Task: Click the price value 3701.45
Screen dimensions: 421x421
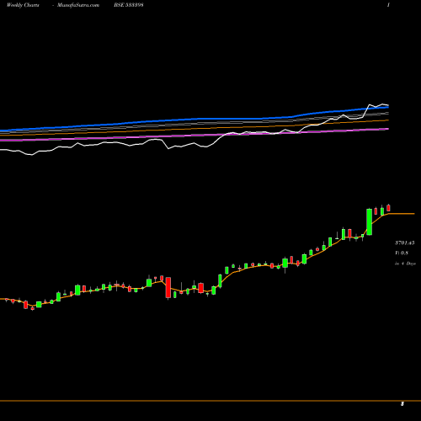Action: click(x=404, y=242)
